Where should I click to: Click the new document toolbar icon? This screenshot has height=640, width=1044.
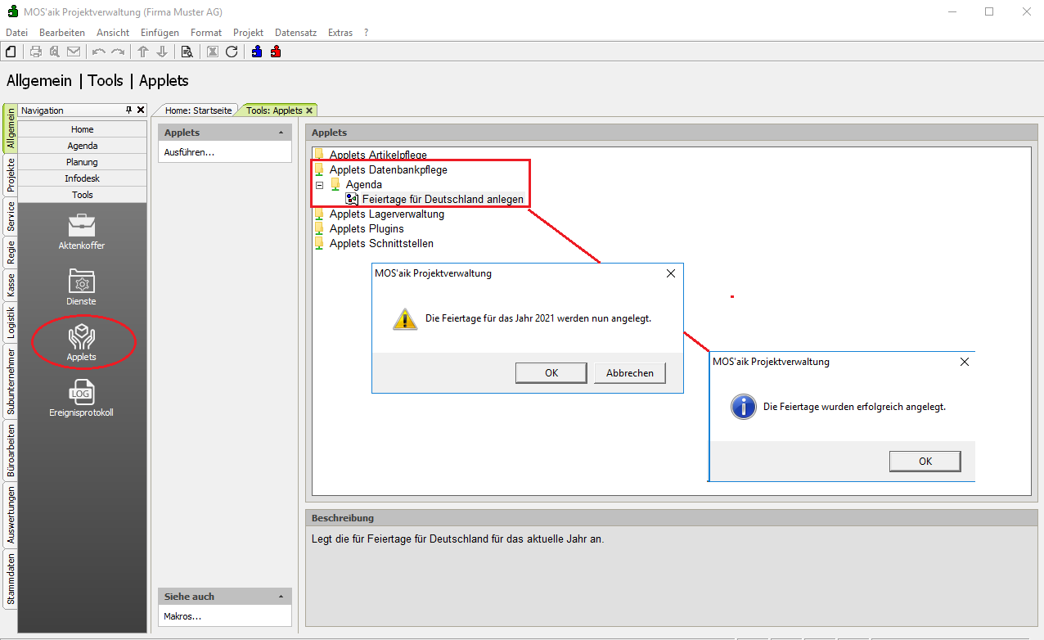11,52
